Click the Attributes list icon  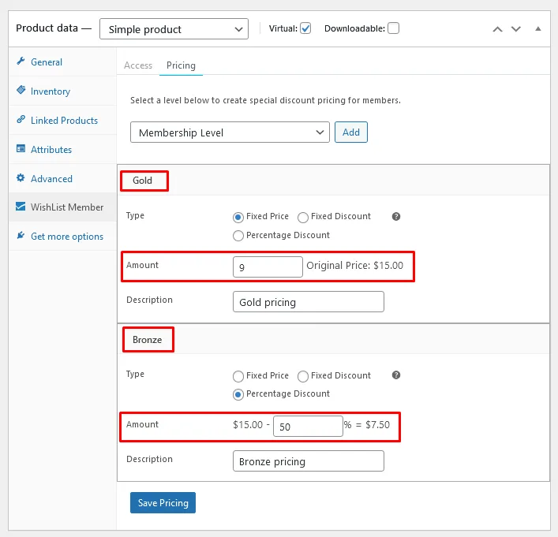tap(21, 150)
